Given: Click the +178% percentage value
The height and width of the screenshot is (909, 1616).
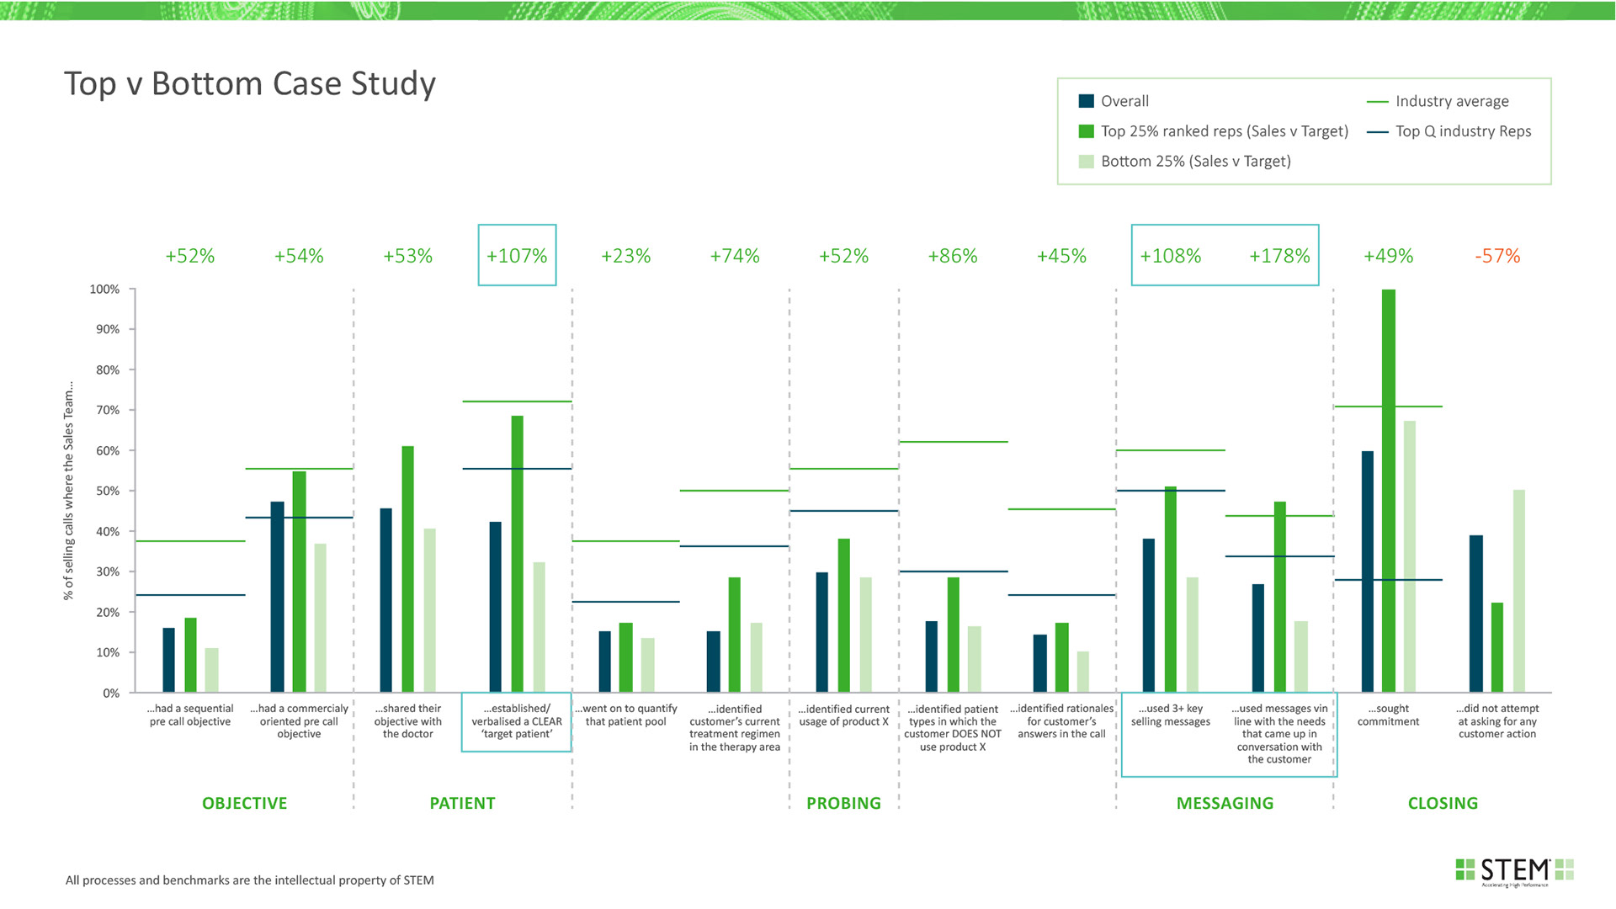Looking at the screenshot, I should (x=1279, y=256).
